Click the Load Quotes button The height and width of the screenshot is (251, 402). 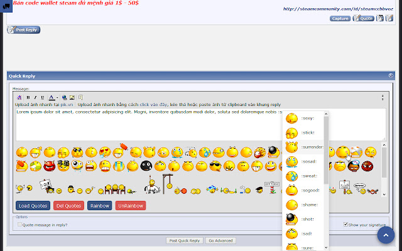(33, 206)
